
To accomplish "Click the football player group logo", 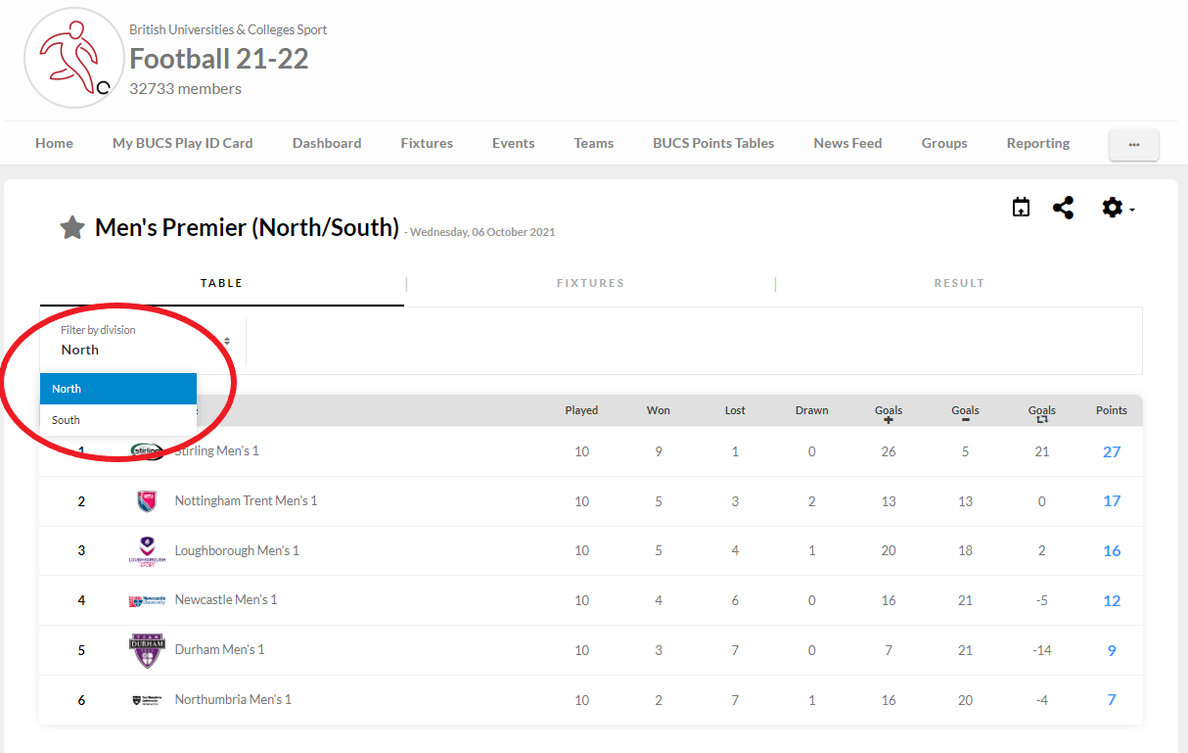I will tap(74, 58).
